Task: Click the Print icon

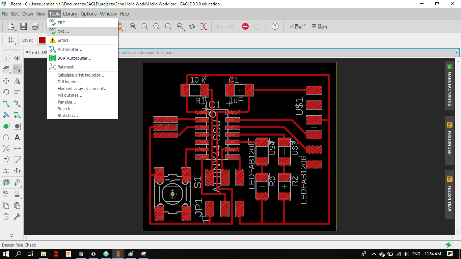Action: coord(35,26)
